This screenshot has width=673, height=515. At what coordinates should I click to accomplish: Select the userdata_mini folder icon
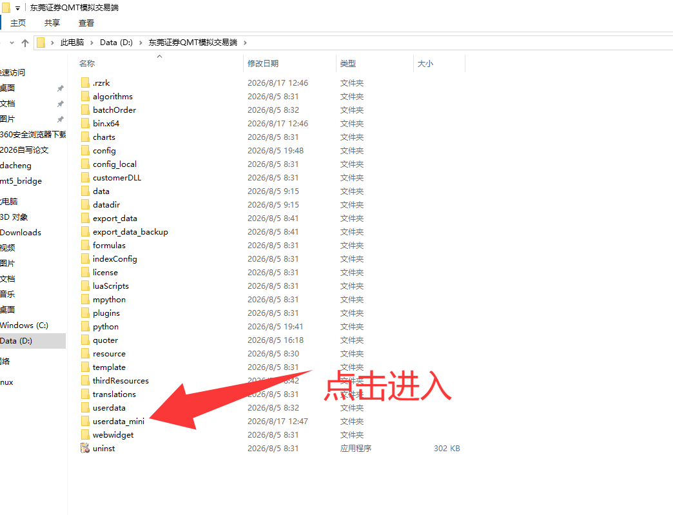point(85,421)
